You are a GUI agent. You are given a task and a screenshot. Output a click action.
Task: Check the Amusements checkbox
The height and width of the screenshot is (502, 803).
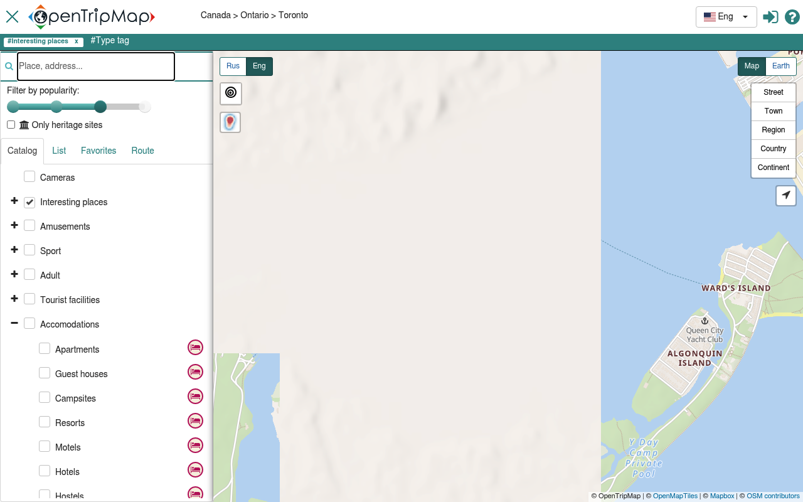point(29,225)
